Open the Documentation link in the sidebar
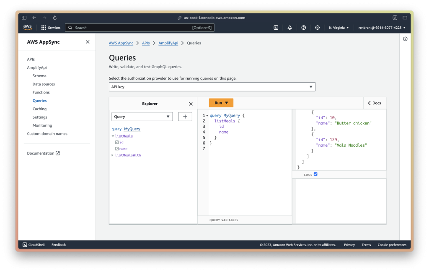The image size is (429, 272). [x=41, y=153]
